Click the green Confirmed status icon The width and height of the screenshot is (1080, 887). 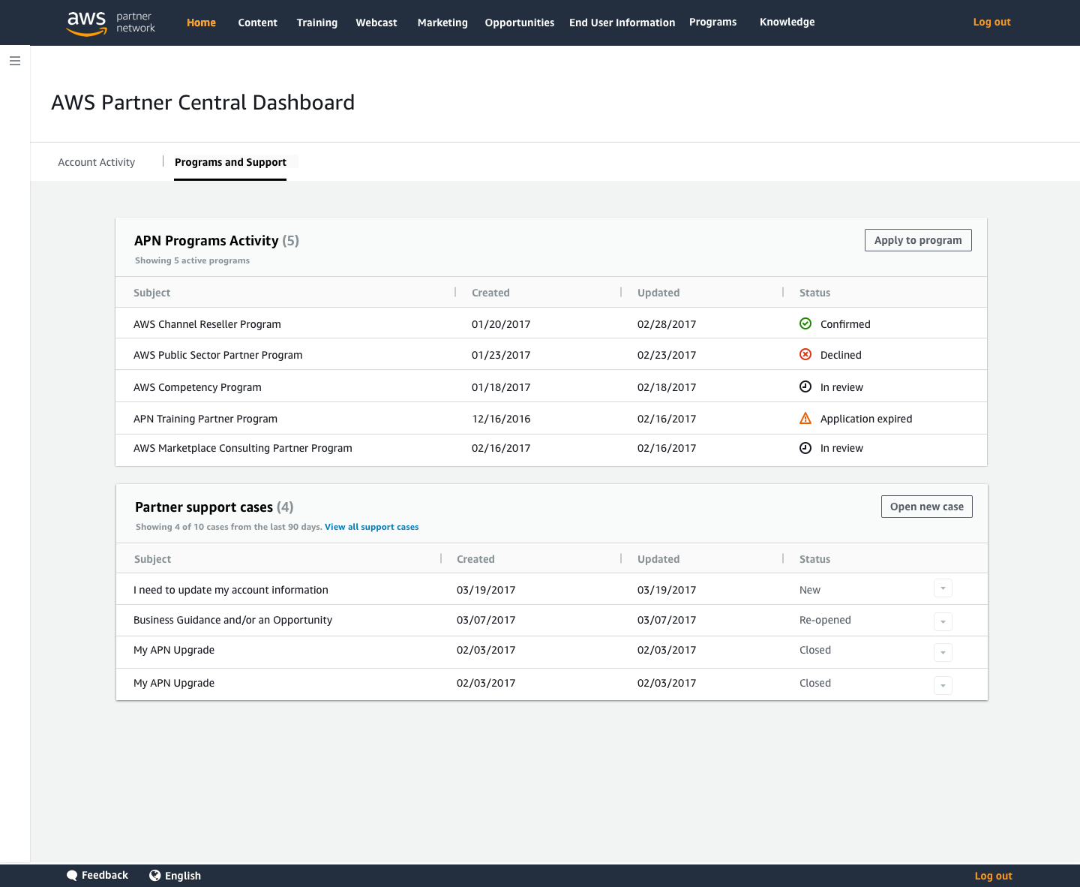coord(805,323)
